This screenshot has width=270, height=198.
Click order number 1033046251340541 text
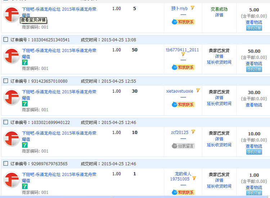[50, 40]
